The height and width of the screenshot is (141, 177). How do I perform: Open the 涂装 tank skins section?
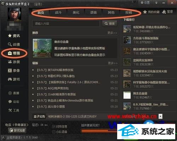14,62
